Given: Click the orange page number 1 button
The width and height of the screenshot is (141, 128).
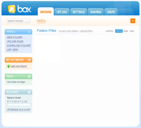Looking at the screenshot, I should (x=133, y=21).
